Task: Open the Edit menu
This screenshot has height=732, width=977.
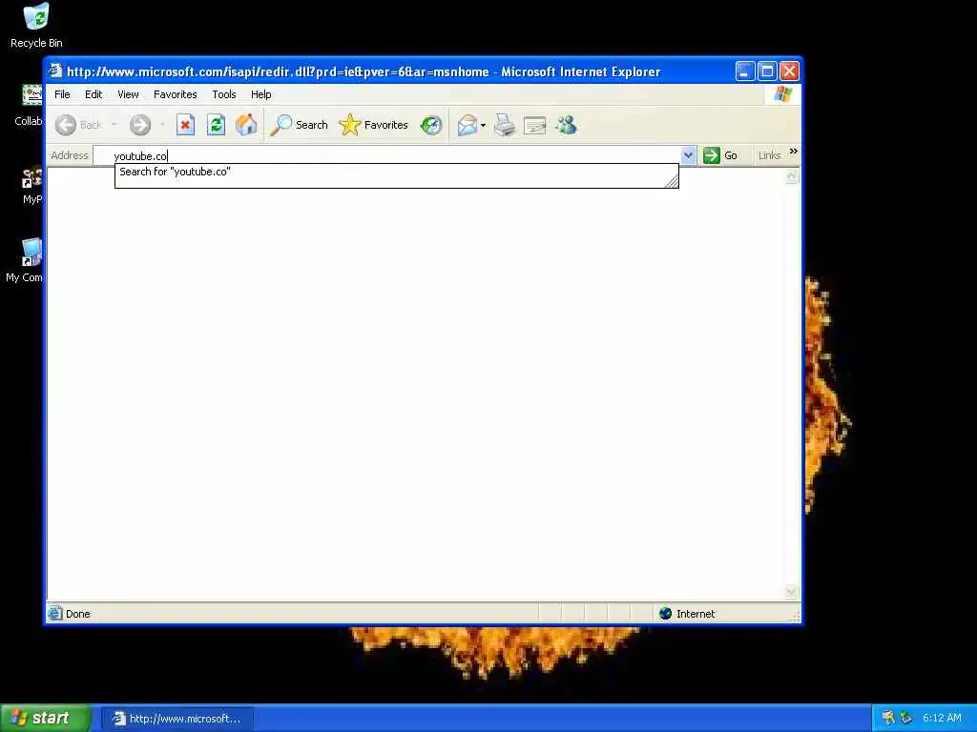Action: [x=94, y=94]
